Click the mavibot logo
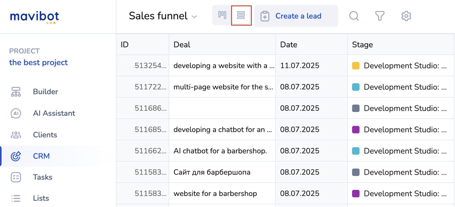 [35, 17]
